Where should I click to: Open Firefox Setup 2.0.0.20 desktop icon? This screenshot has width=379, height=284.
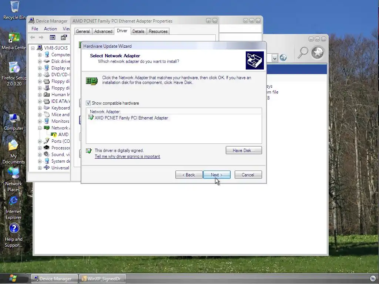point(14,74)
